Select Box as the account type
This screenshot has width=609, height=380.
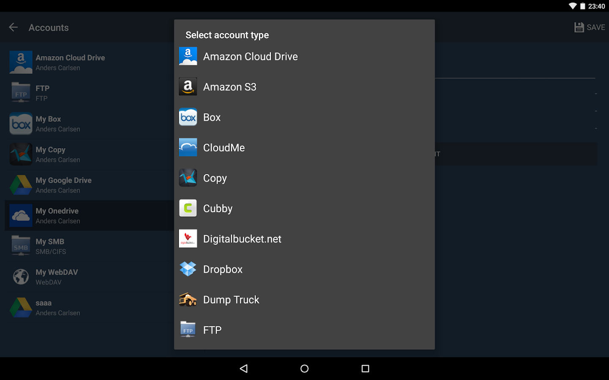point(211,117)
